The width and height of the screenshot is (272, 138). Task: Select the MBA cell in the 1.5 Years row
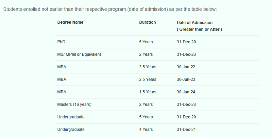coord(62,92)
